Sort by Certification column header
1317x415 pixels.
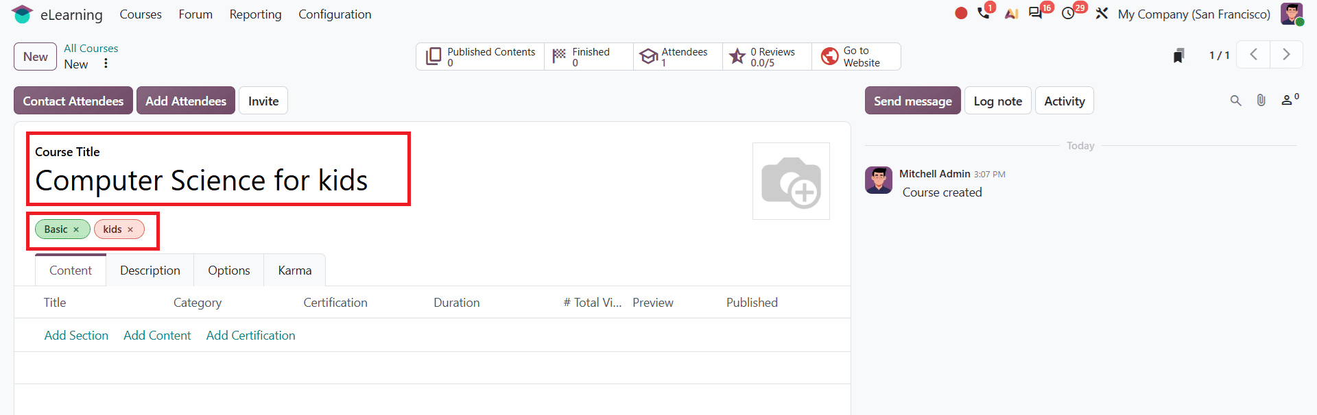click(335, 303)
